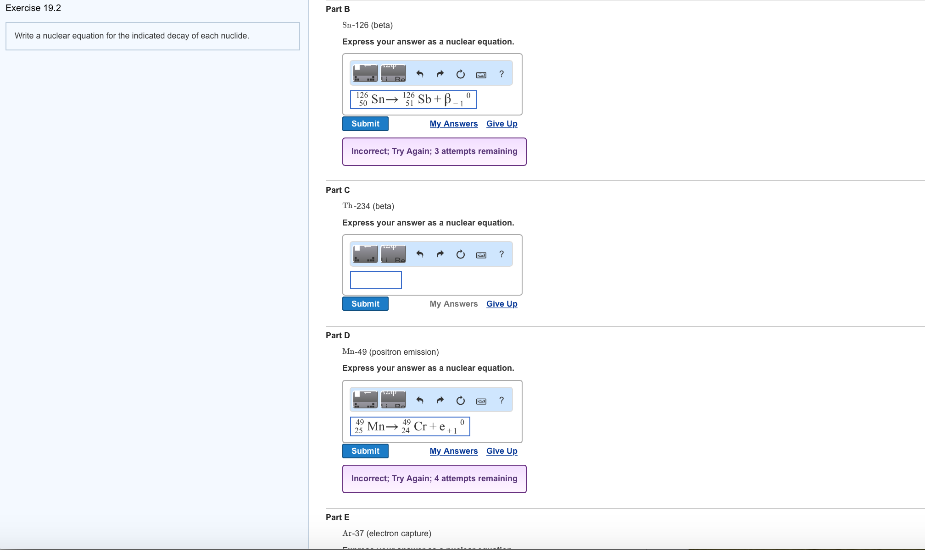The image size is (925, 550).
Task: Open symbols palette in Part B toolbar
Action: coord(394,73)
